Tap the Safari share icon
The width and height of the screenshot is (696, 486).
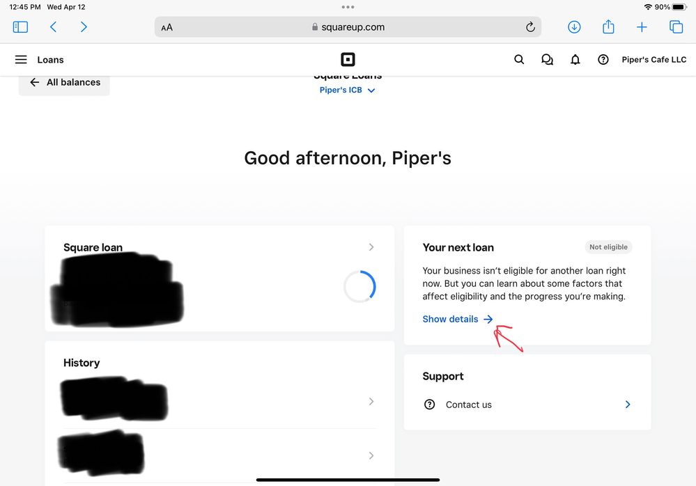tap(608, 26)
